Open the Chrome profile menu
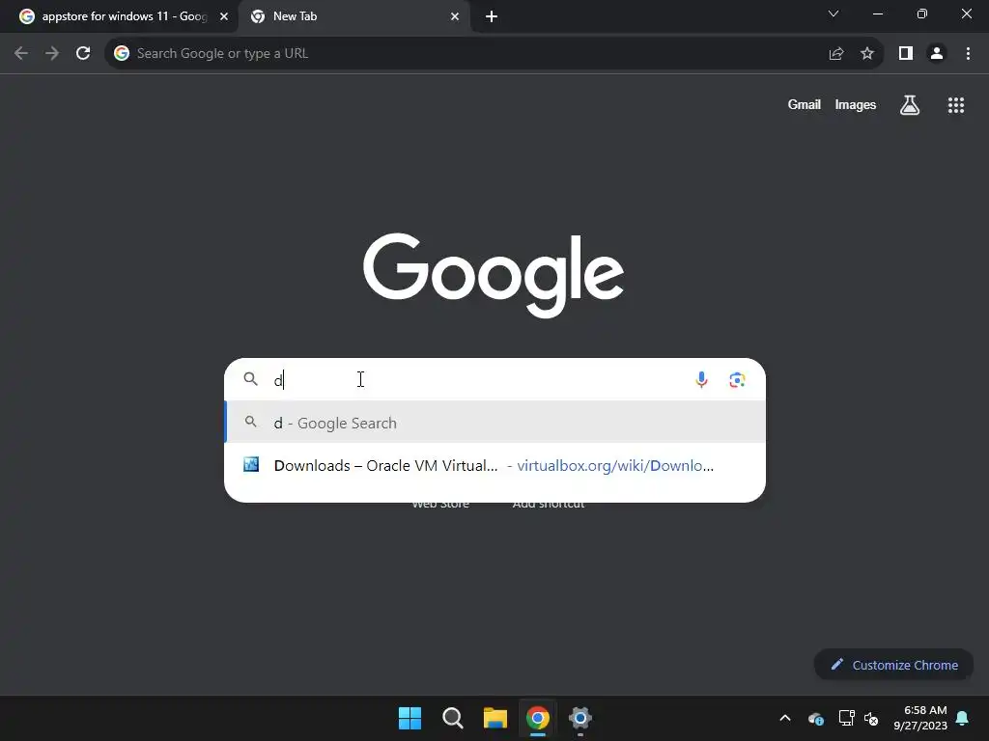Image resolution: width=989 pixels, height=741 pixels. click(x=937, y=54)
